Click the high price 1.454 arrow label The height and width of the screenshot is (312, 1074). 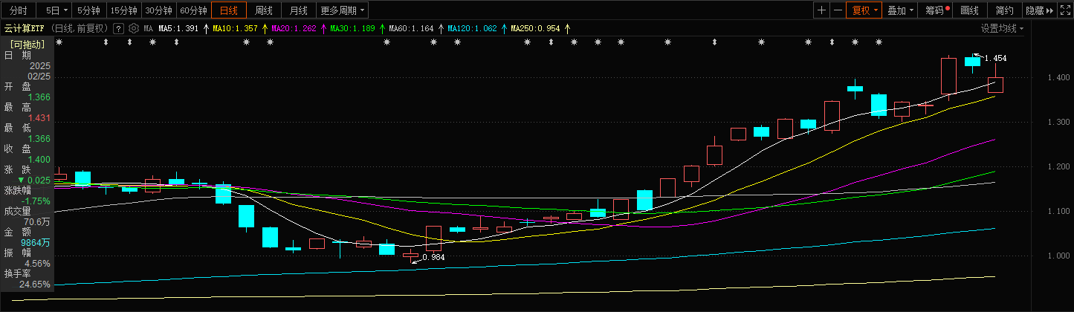[x=994, y=58]
